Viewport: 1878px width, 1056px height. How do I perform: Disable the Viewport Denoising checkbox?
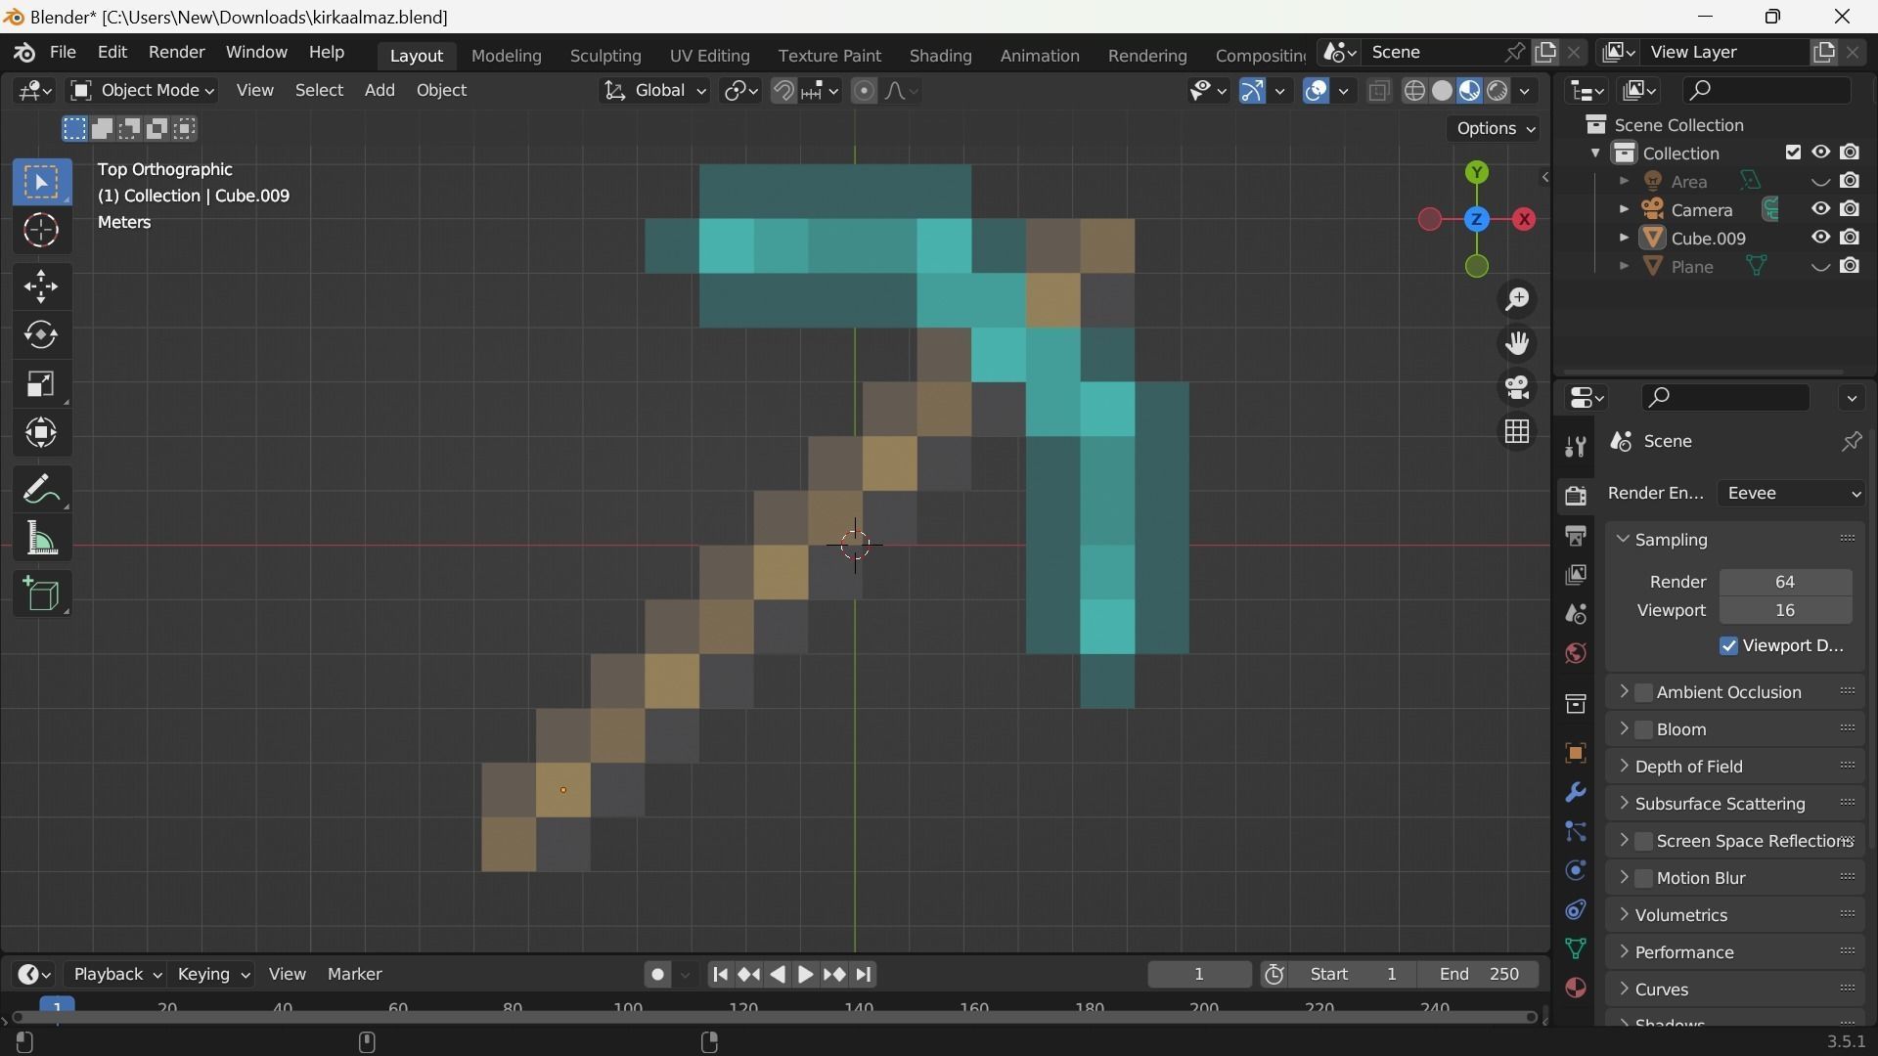(1728, 646)
